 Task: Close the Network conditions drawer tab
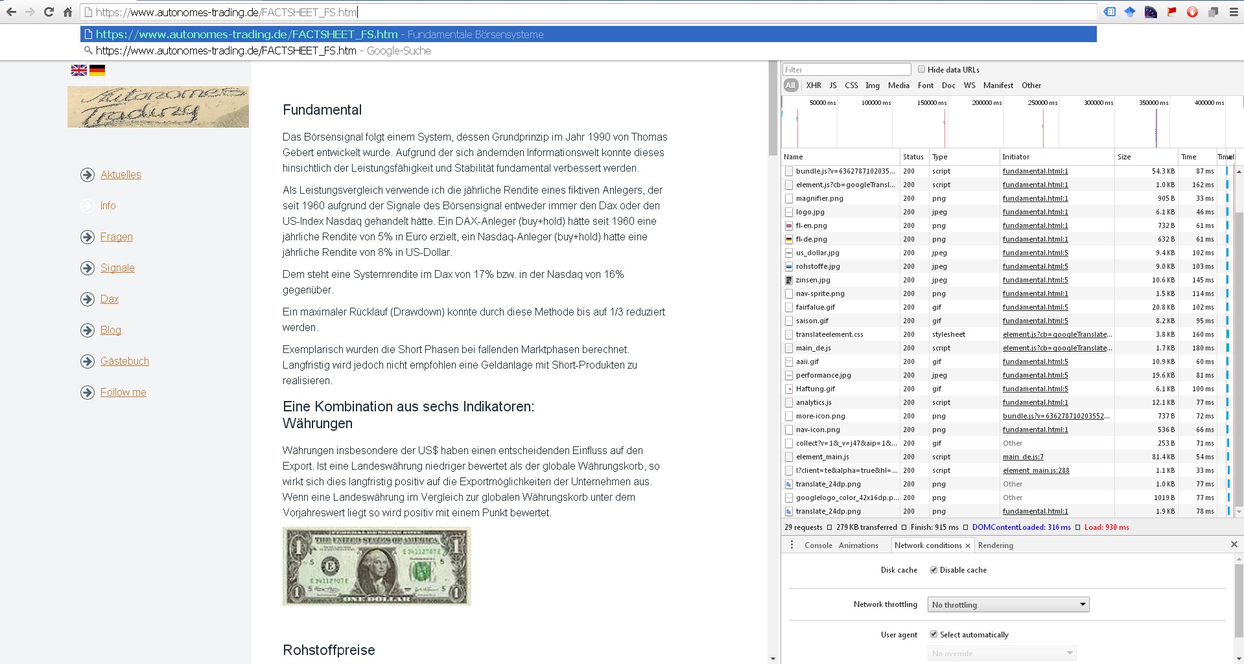pos(968,545)
